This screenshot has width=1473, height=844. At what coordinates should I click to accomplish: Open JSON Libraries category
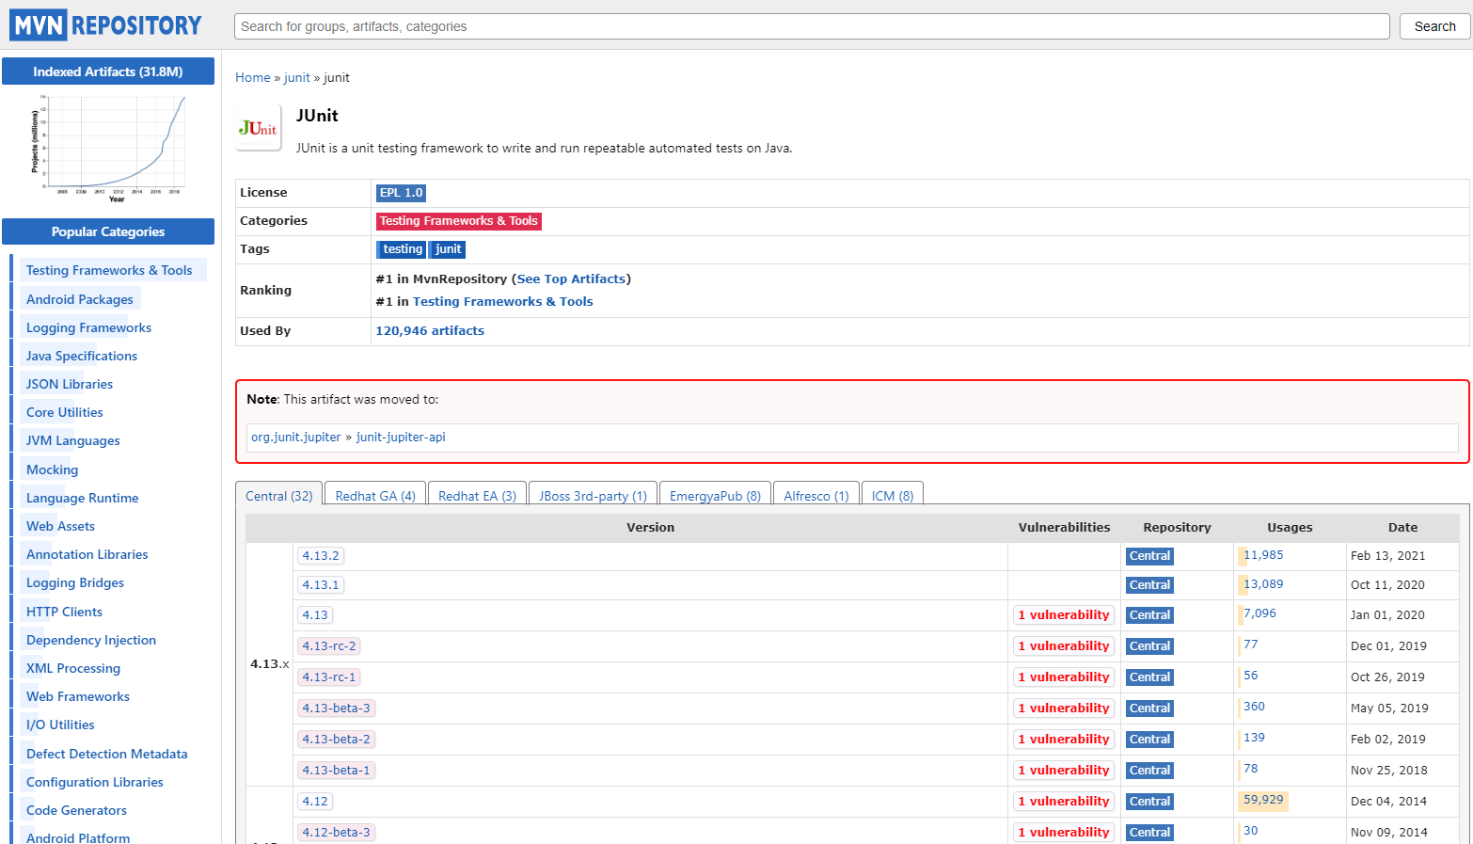70,384
